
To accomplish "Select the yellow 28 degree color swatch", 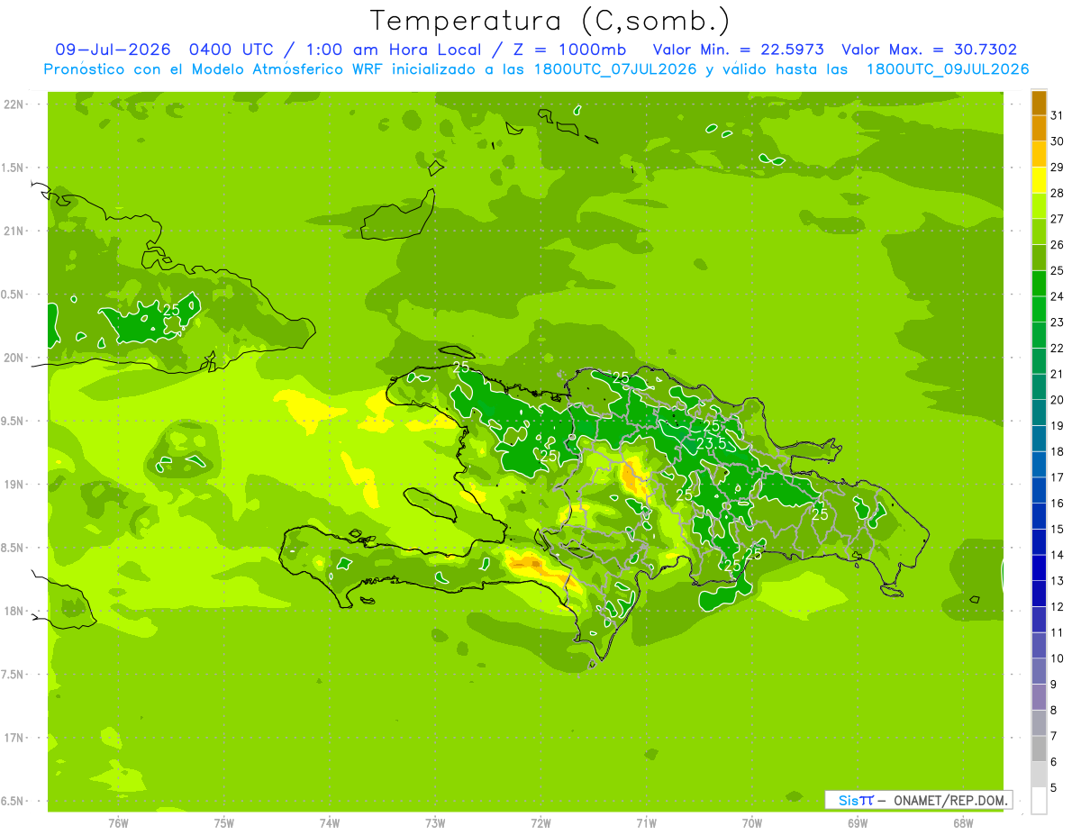I will click(x=1039, y=179).
